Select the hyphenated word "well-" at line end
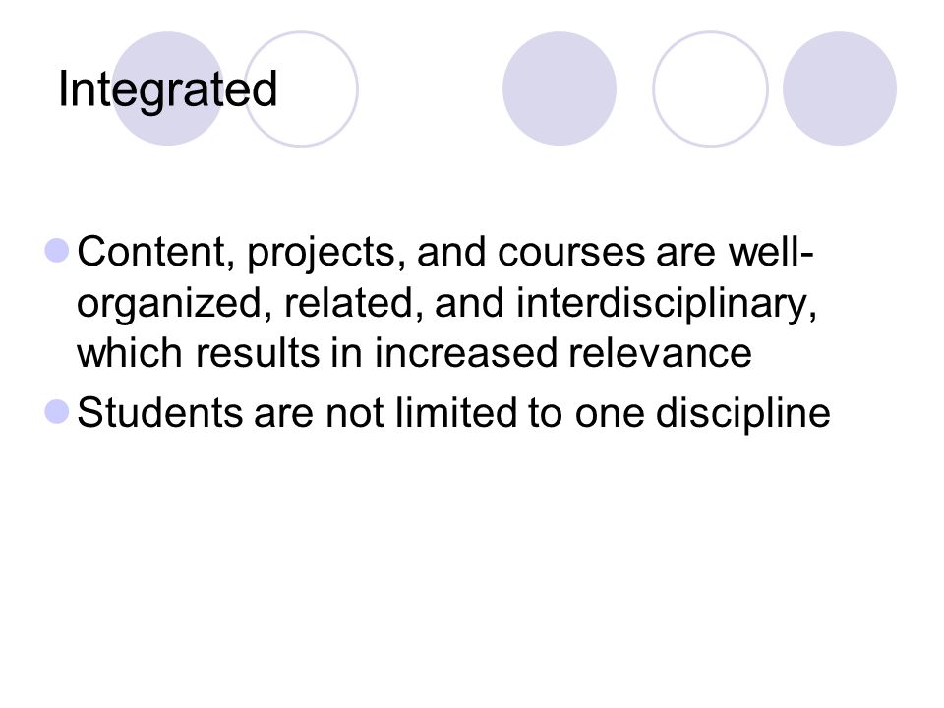The height and width of the screenshot is (708, 944). coord(771,250)
